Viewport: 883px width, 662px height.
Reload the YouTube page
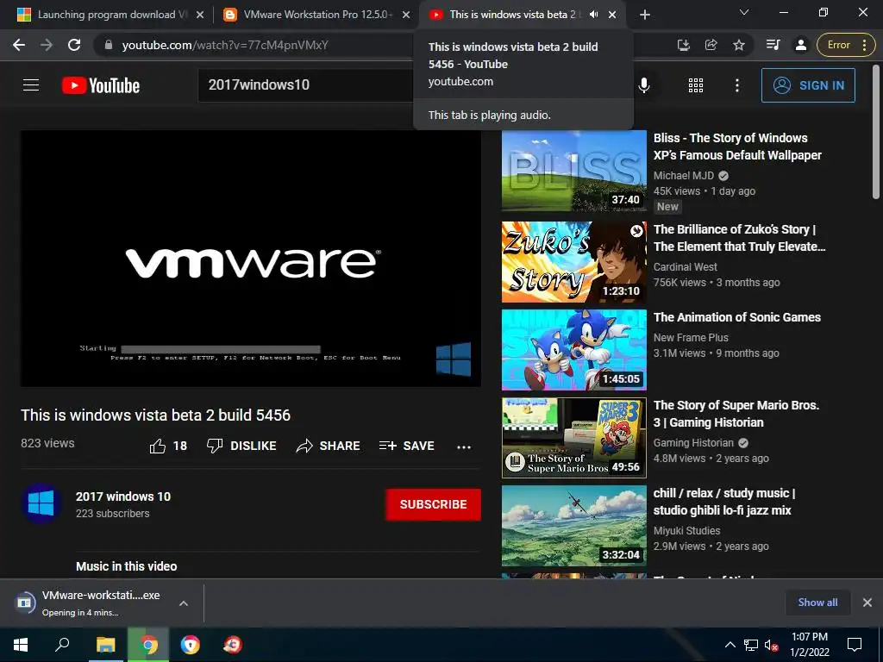(x=74, y=45)
